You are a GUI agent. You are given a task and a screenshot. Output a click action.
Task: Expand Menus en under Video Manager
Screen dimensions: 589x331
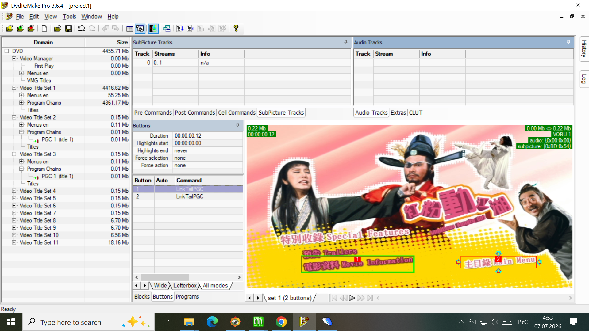click(21, 73)
